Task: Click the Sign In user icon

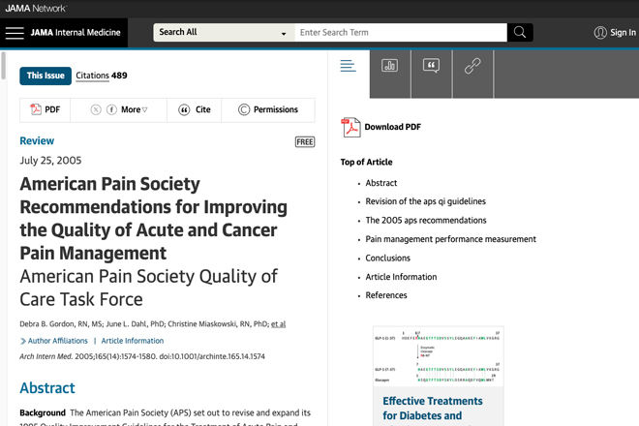Action: coord(600,33)
